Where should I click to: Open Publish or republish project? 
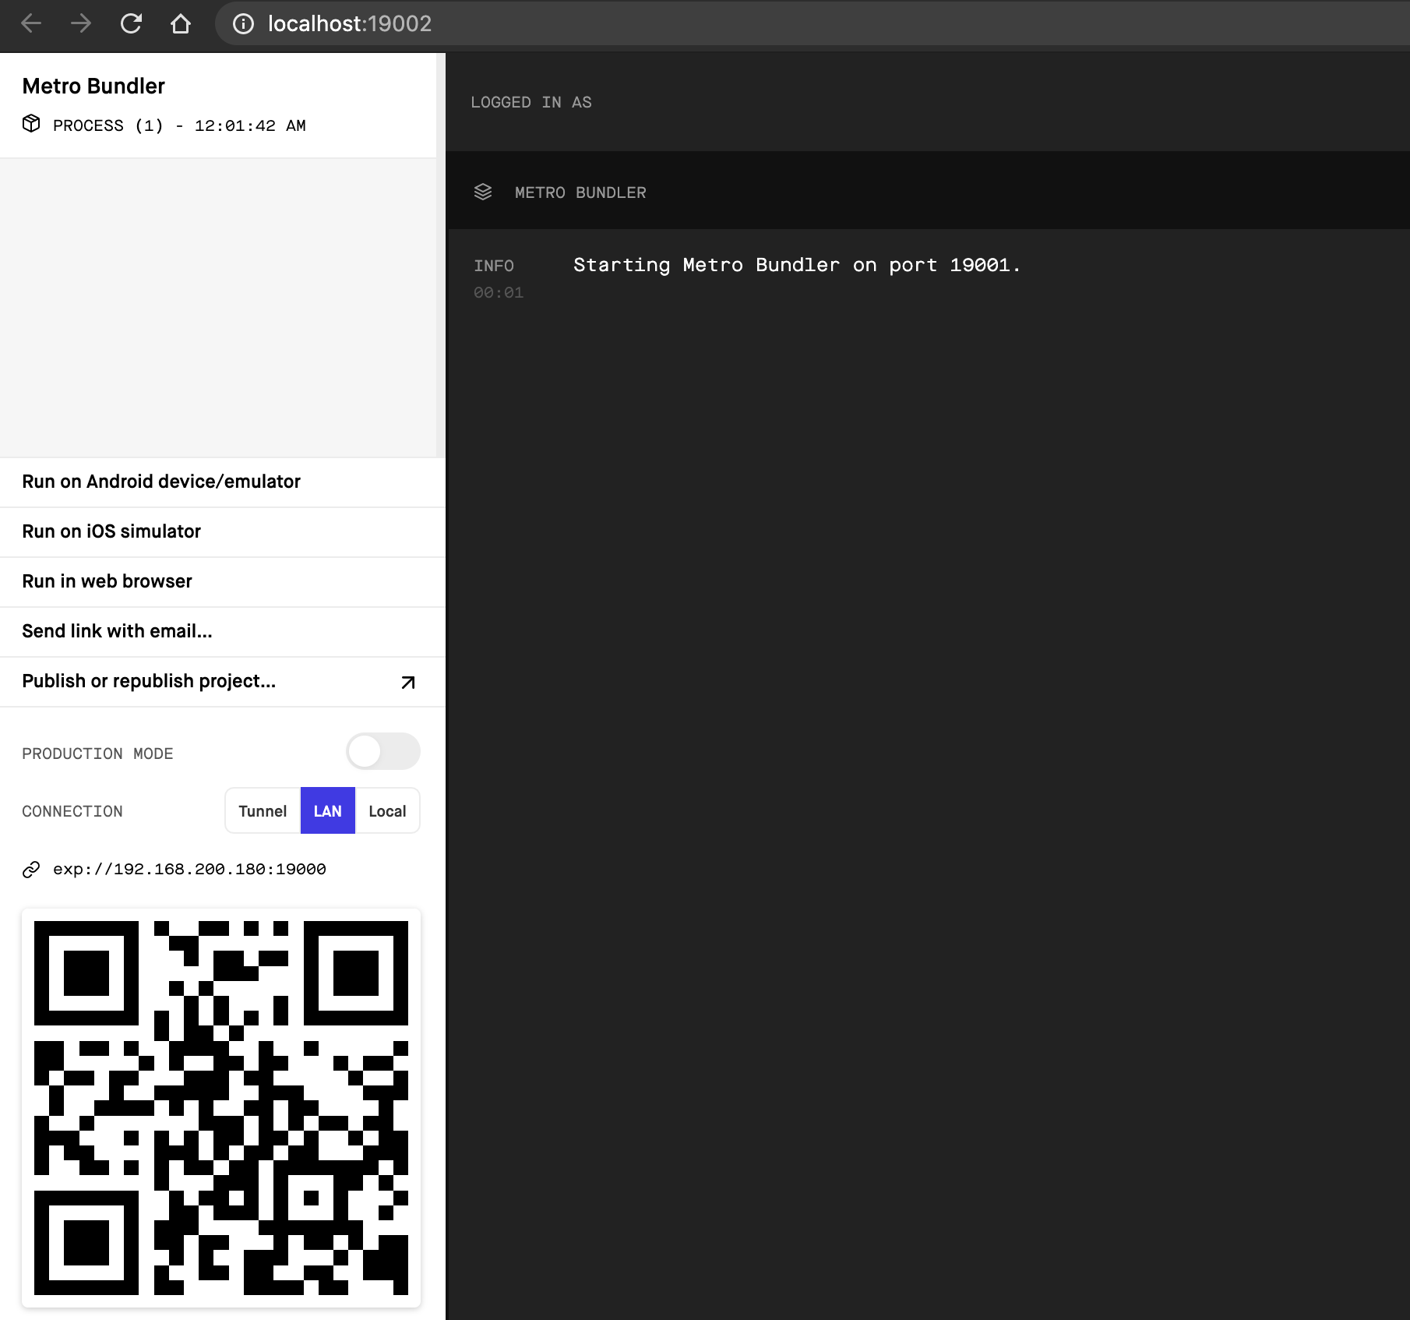223,681
